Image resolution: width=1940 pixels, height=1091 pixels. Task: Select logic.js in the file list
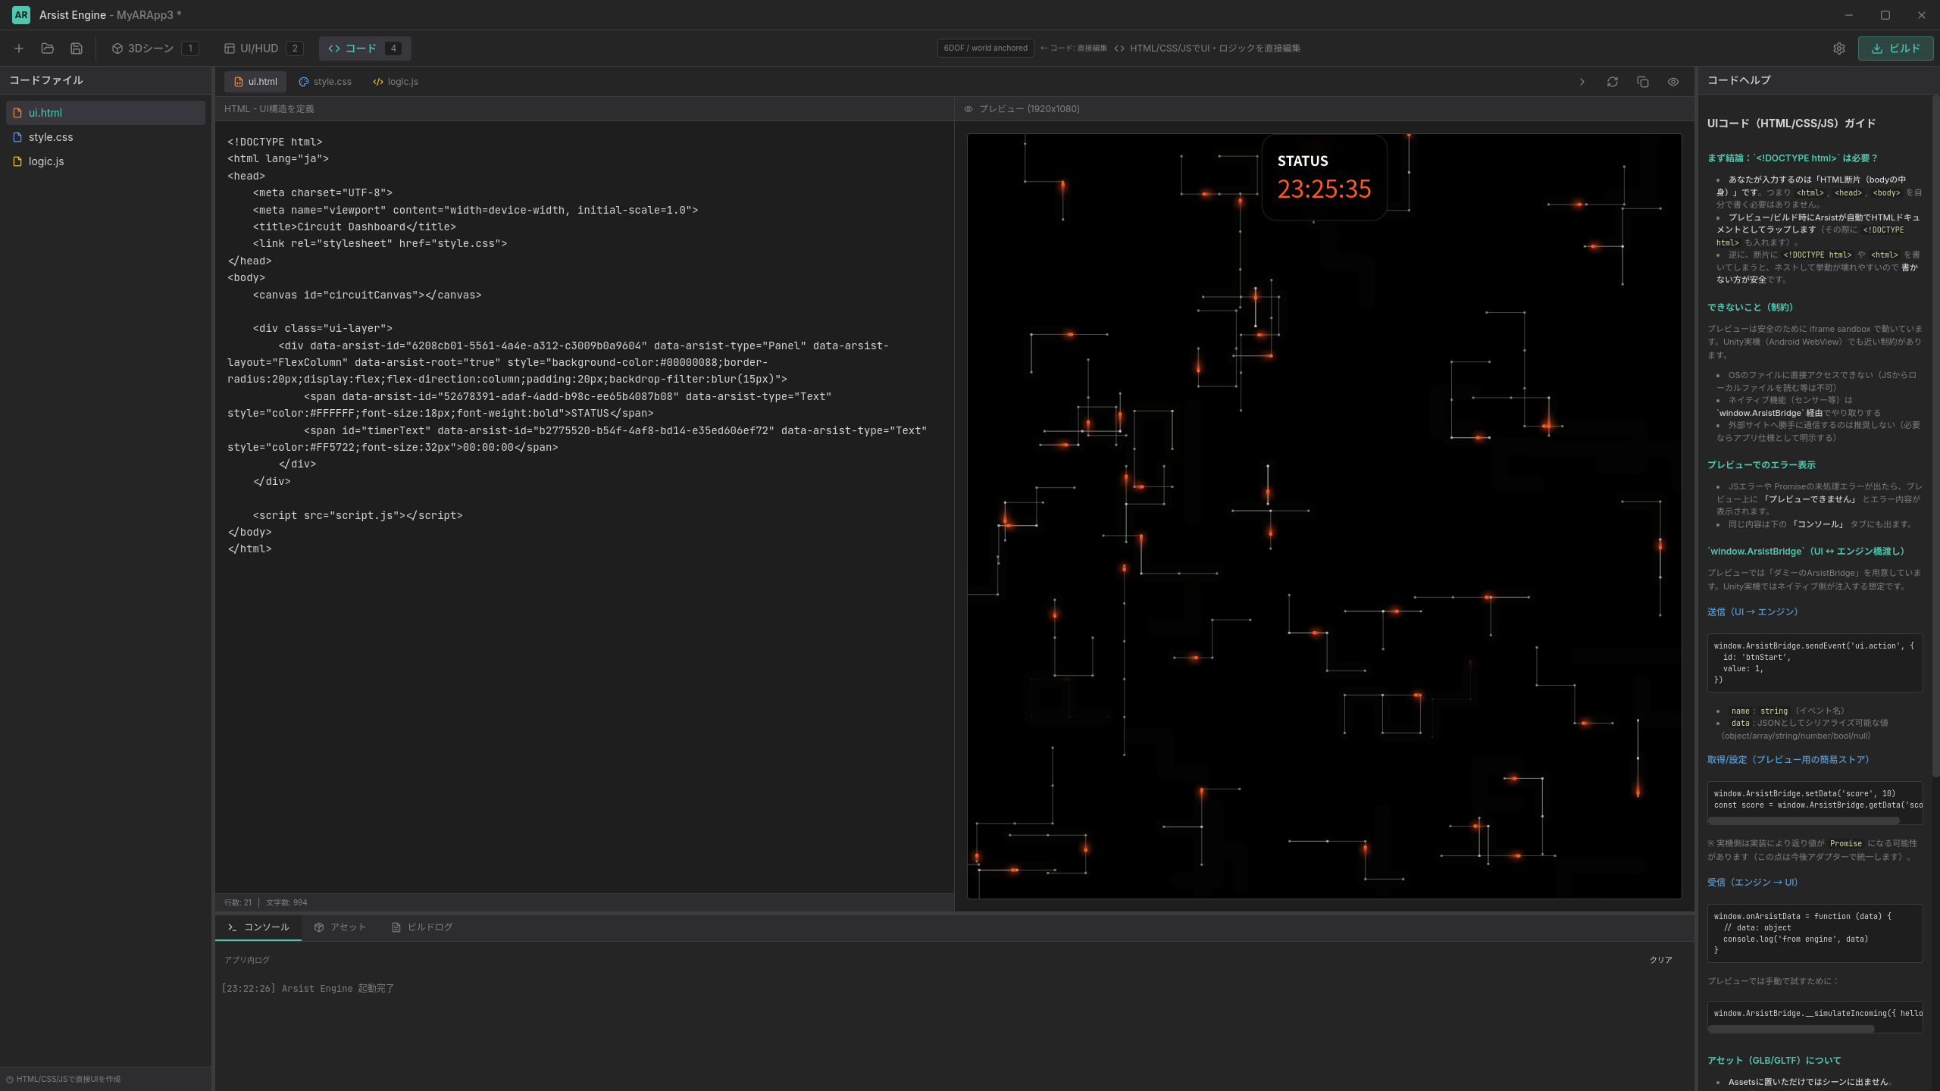pyautogui.click(x=46, y=161)
